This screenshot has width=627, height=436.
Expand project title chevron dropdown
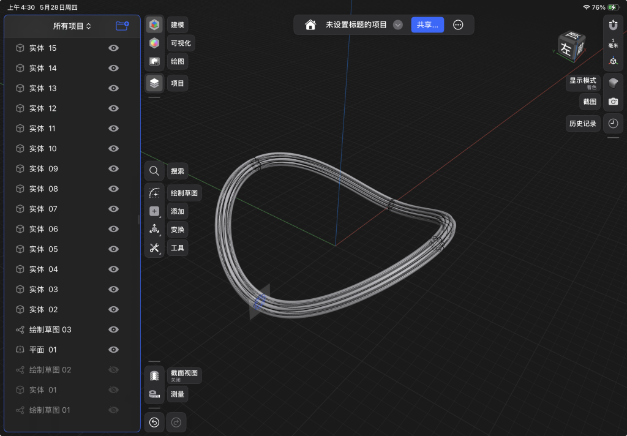pyautogui.click(x=398, y=24)
